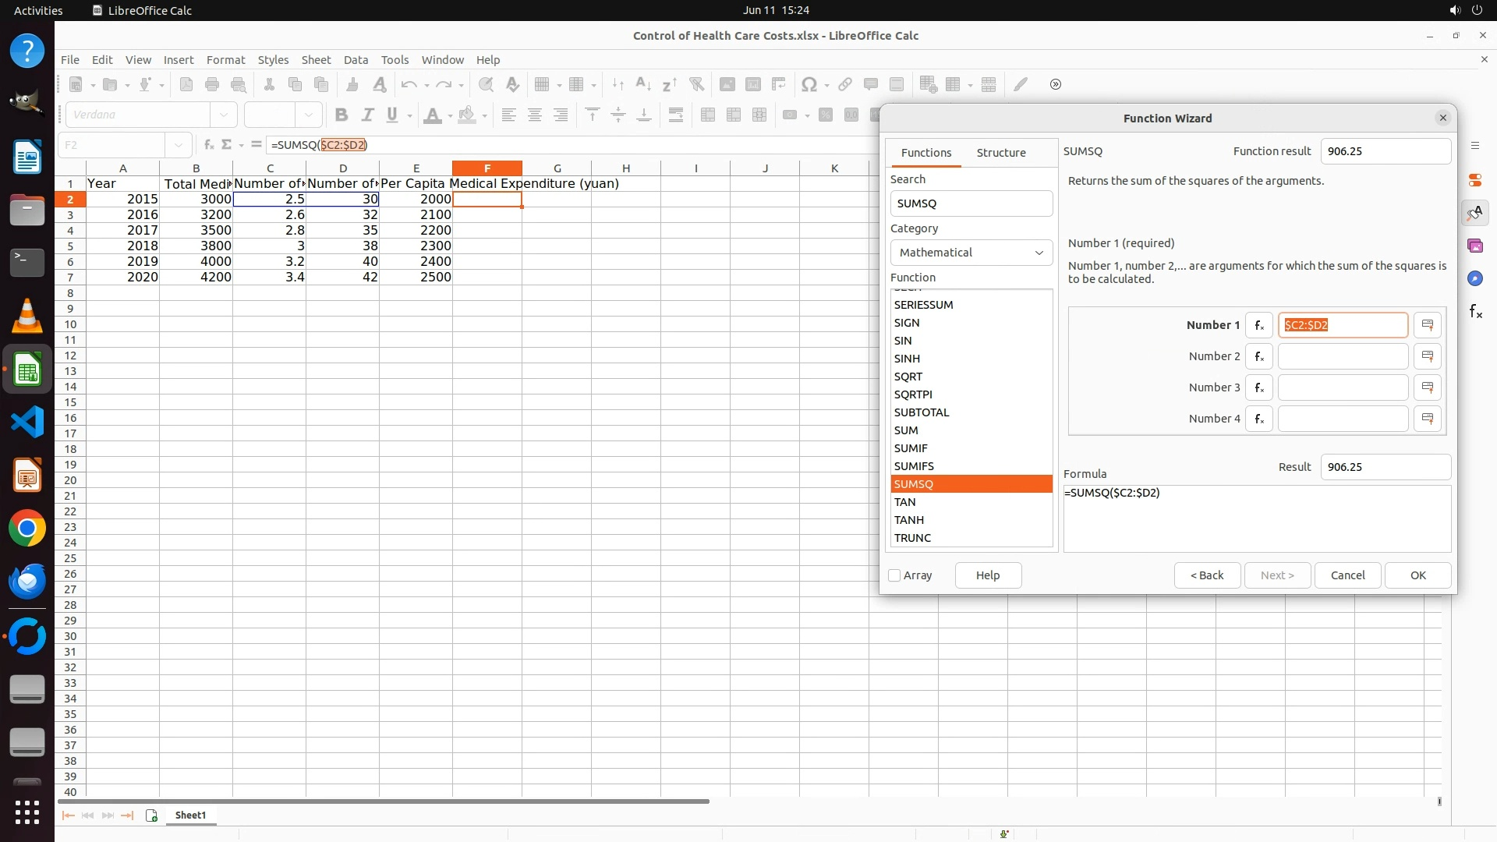
Task: Open the Data menu
Action: coord(356,59)
